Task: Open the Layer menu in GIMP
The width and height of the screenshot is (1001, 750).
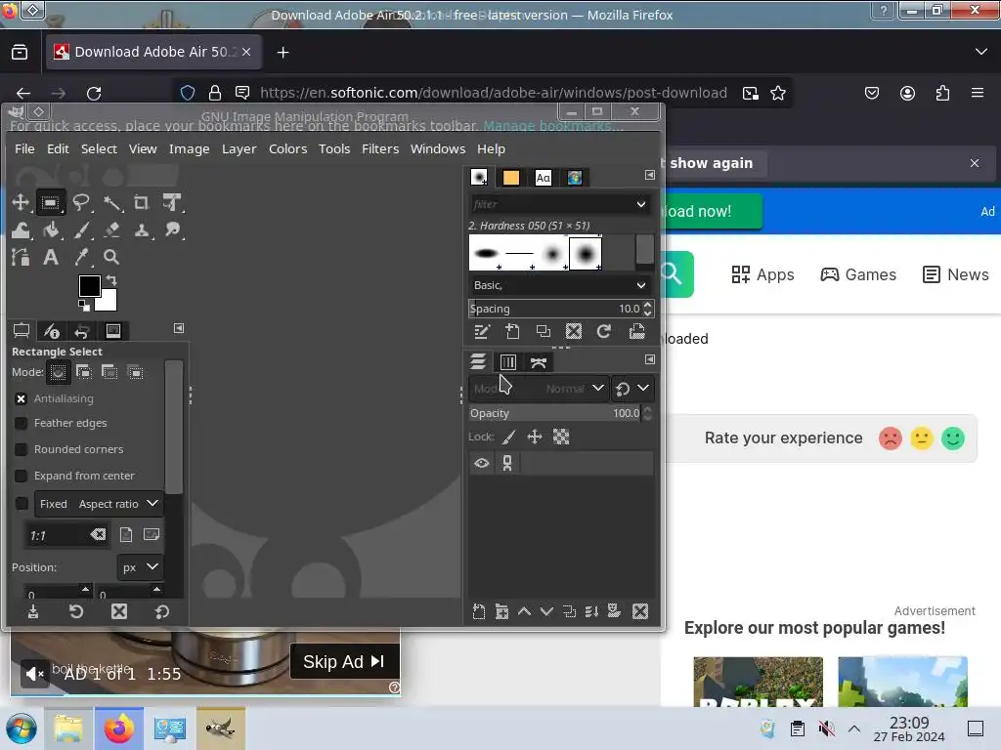Action: (x=239, y=149)
